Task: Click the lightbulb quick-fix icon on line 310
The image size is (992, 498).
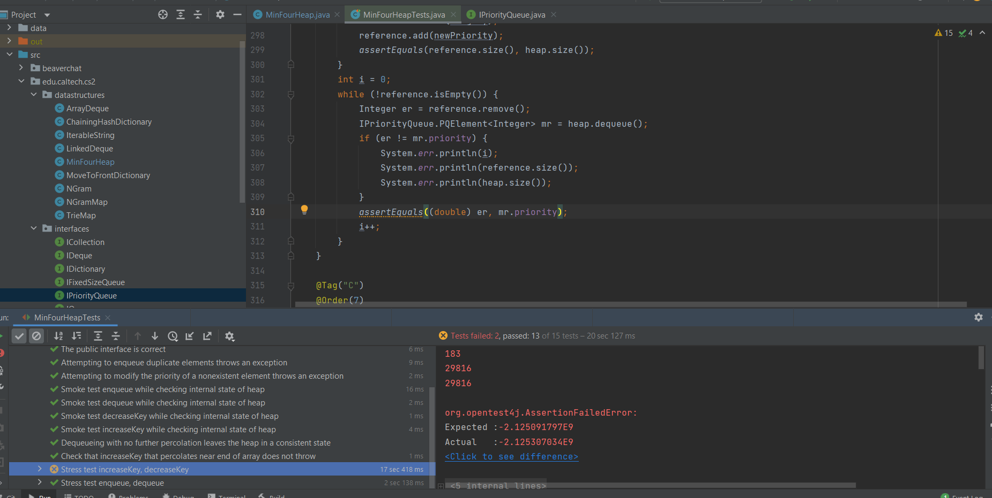Action: click(x=304, y=210)
